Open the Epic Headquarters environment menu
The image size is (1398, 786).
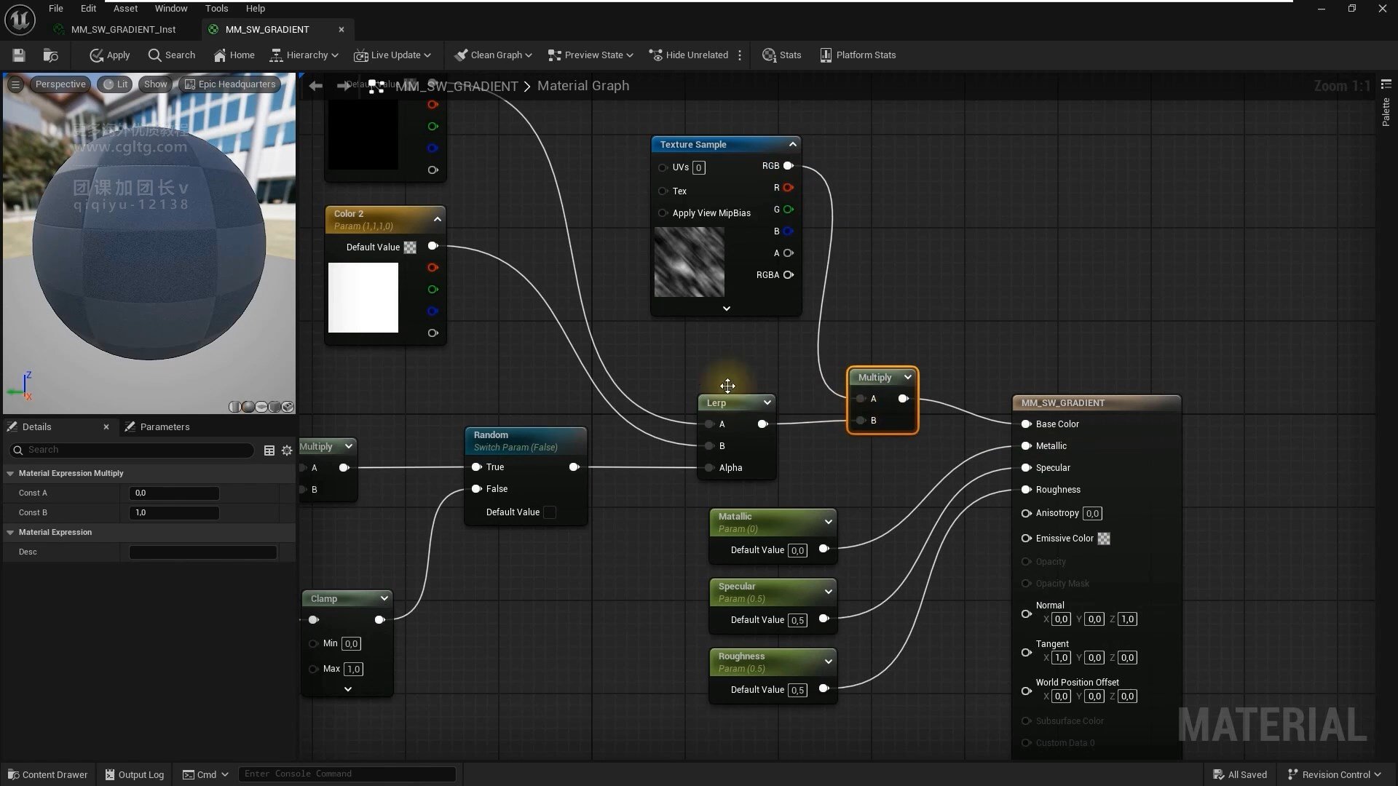[x=230, y=84]
